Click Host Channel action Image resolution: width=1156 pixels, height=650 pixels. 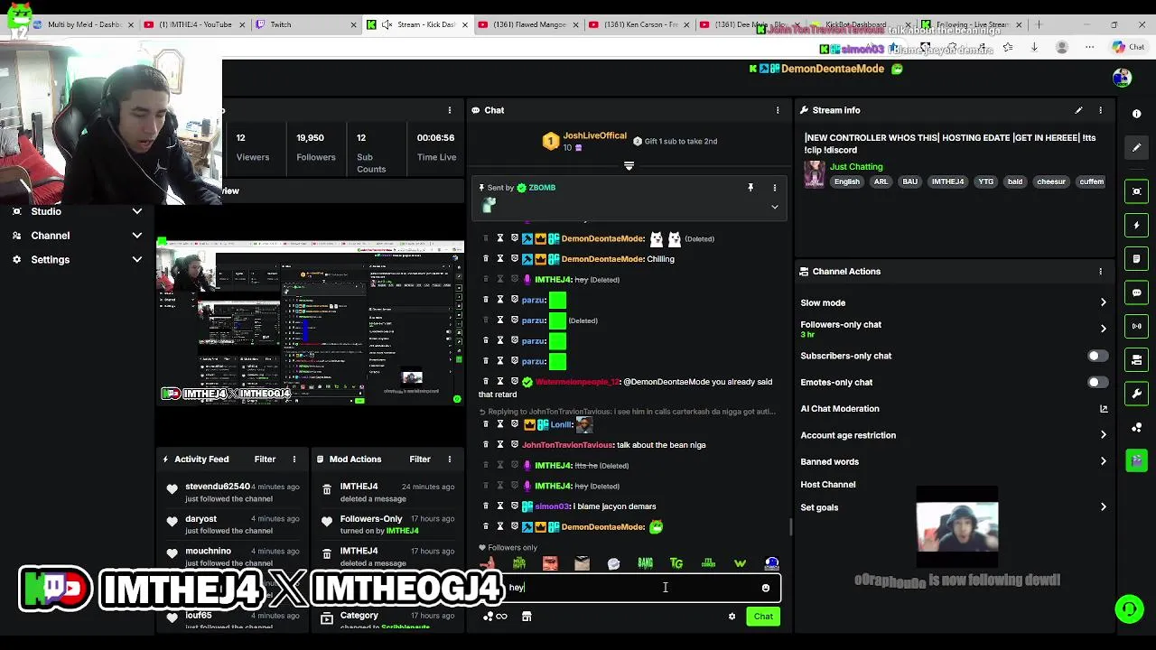828,485
